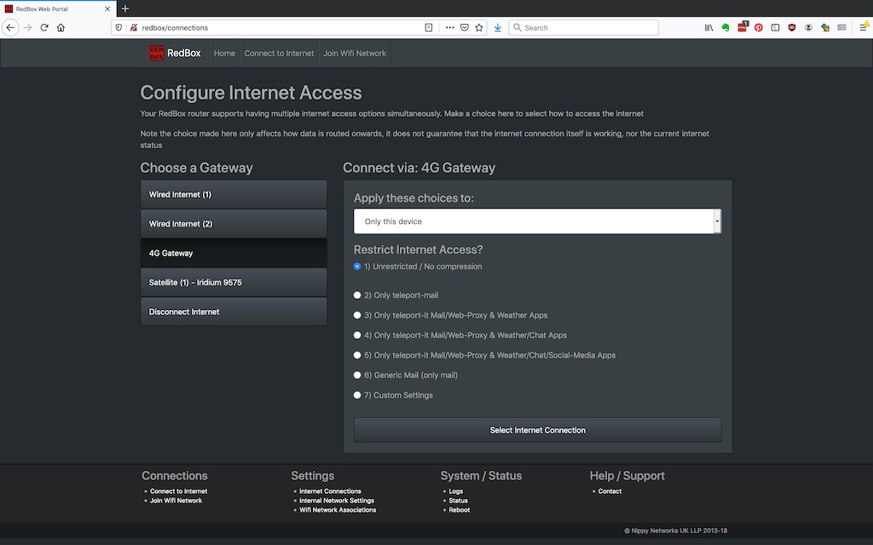Open the Contact support link
Viewport: 873px width, 545px height.
(x=610, y=491)
